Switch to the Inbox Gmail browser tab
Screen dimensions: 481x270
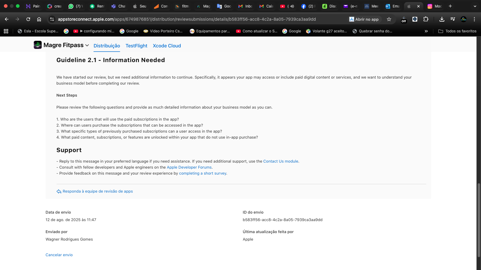(245, 6)
